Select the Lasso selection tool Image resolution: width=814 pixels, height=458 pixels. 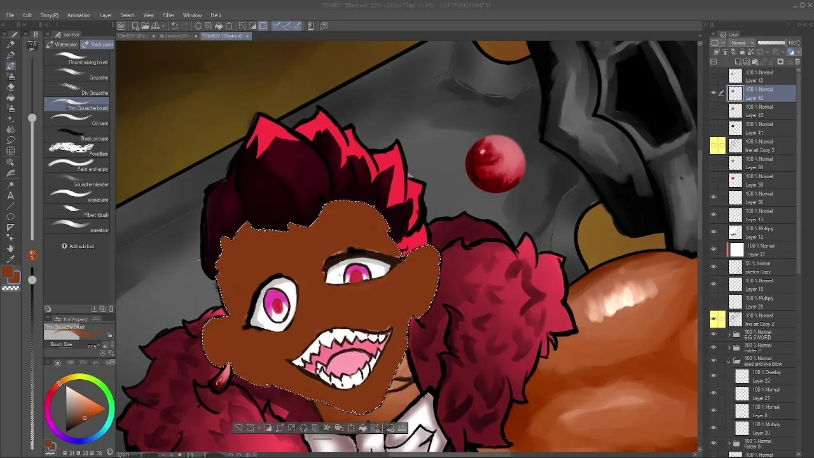[x=11, y=140]
